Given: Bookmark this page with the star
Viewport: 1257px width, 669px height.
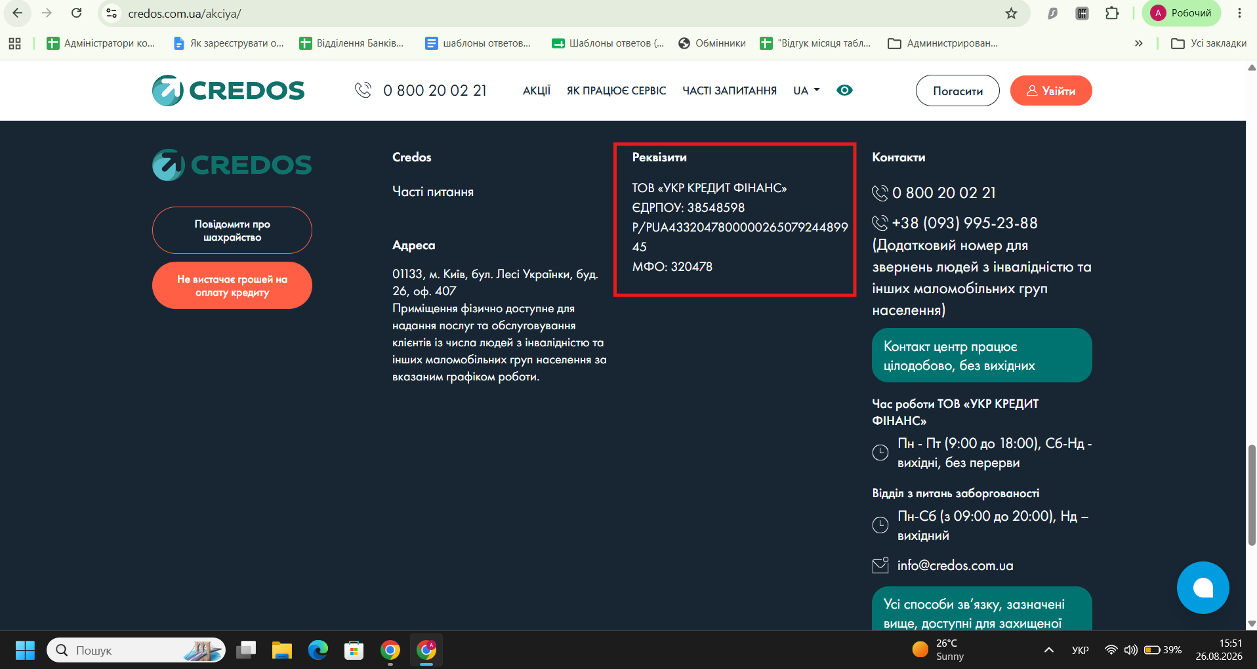Looking at the screenshot, I should coord(1011,13).
